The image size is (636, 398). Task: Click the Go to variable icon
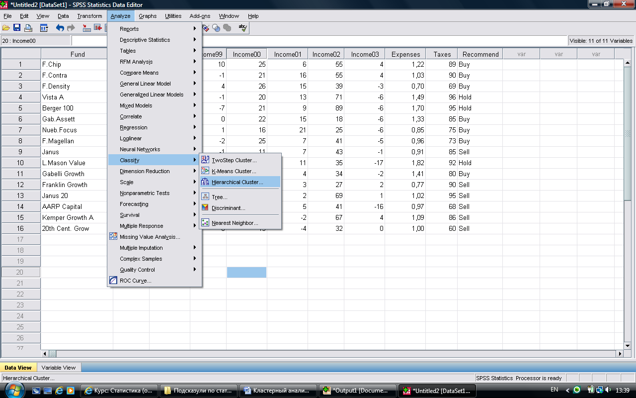tap(98, 28)
